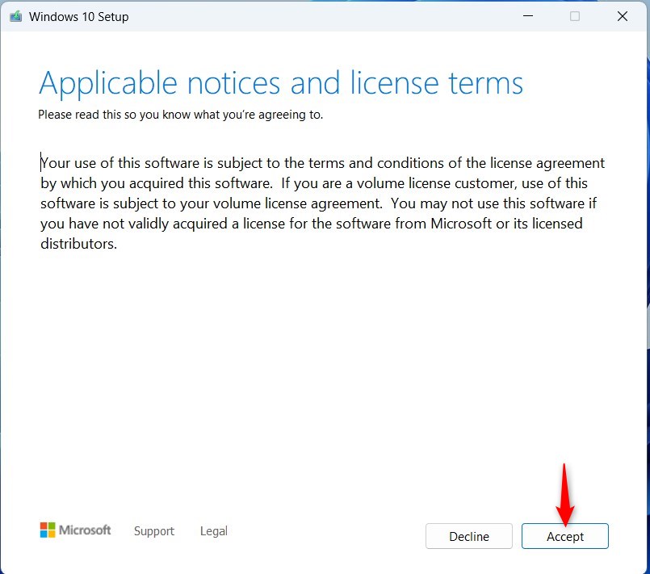The width and height of the screenshot is (650, 574).
Task: Click the Microsoft logo
Action: 75,530
